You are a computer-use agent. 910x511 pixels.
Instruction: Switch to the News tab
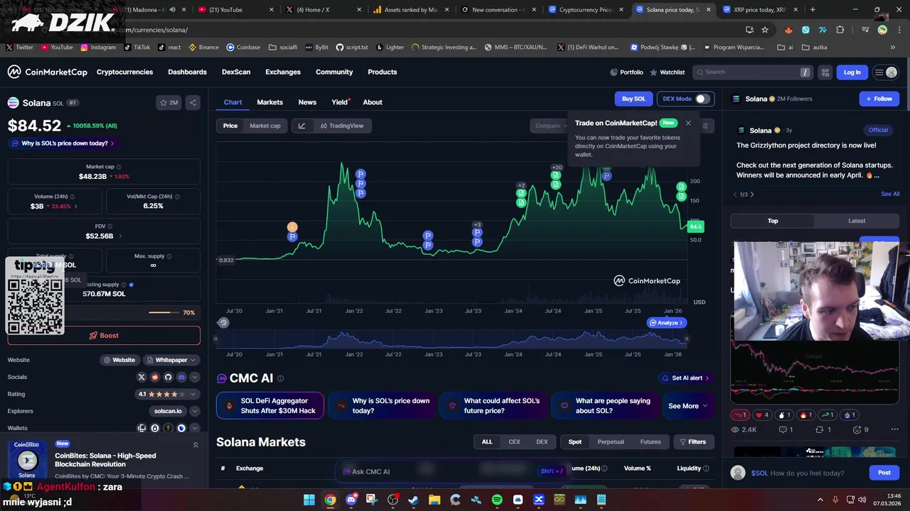coord(307,102)
